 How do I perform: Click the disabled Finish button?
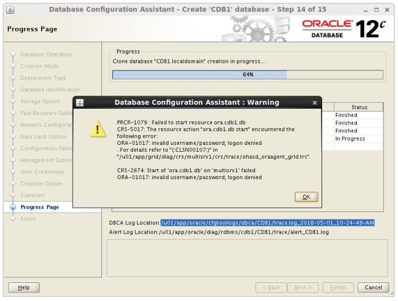[338, 287]
